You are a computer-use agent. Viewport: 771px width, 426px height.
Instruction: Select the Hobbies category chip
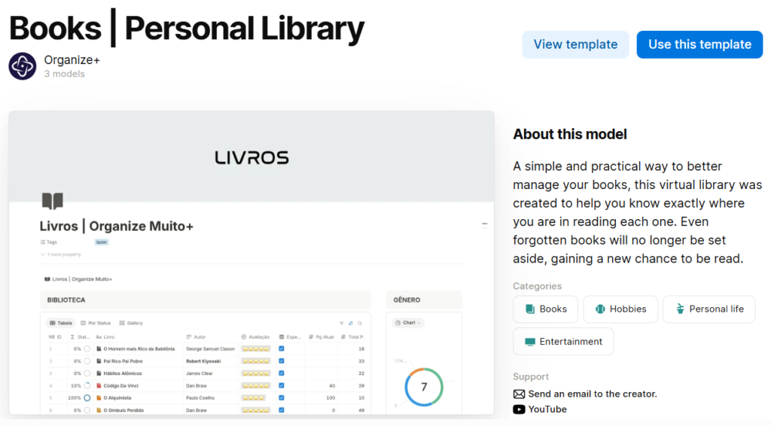coord(620,309)
